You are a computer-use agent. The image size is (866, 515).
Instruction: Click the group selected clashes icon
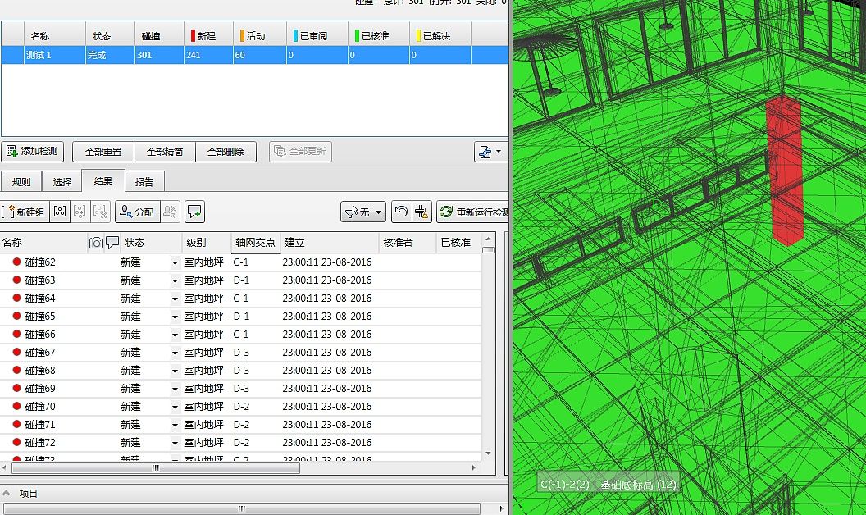coord(60,212)
